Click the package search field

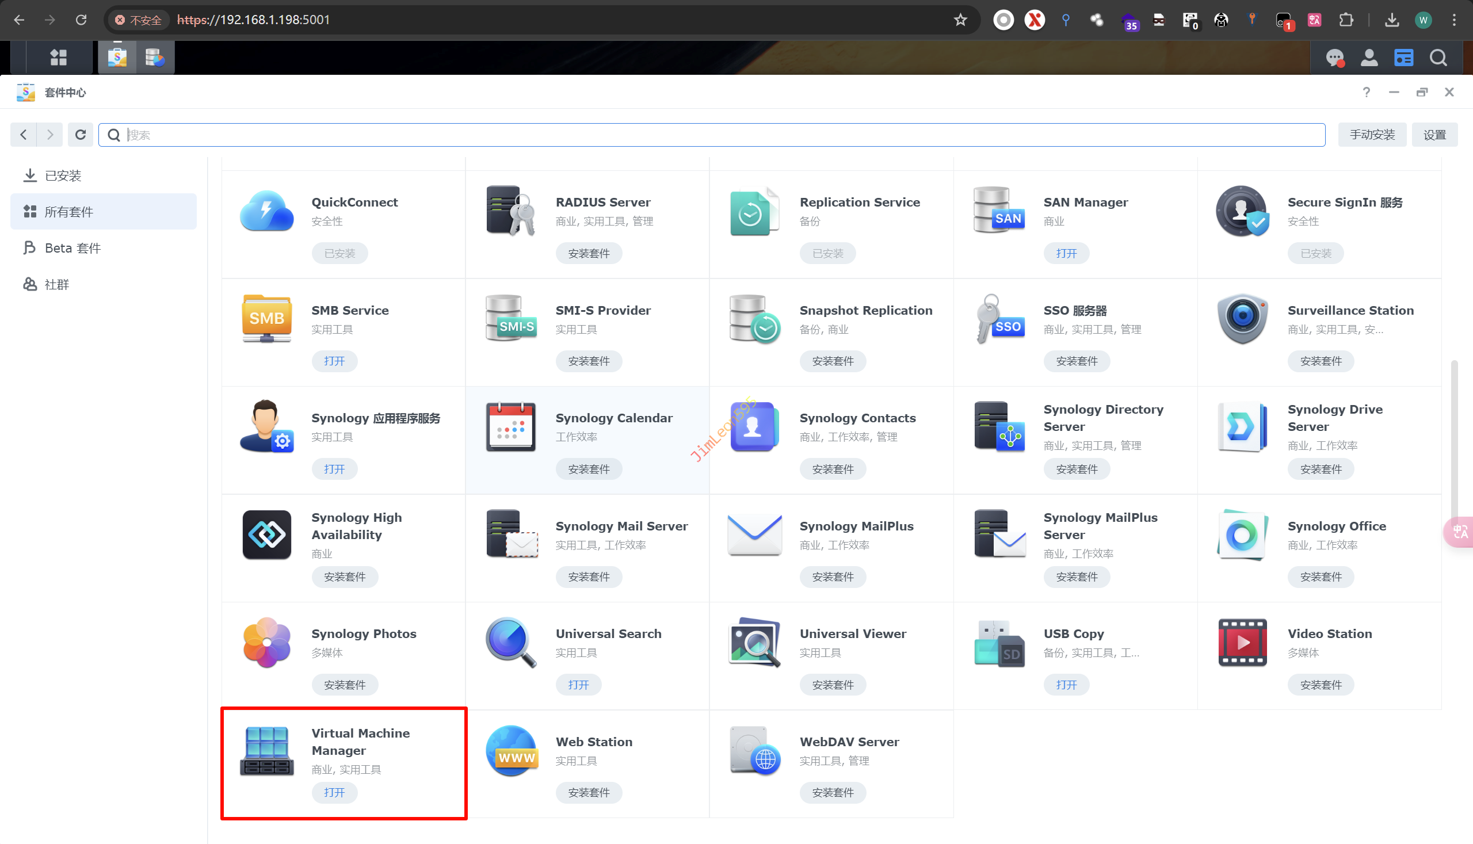(719, 135)
